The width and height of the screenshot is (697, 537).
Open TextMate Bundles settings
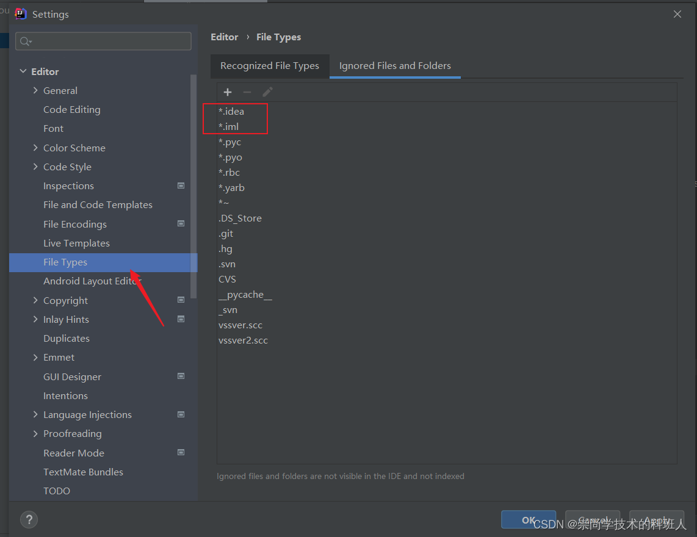(83, 472)
